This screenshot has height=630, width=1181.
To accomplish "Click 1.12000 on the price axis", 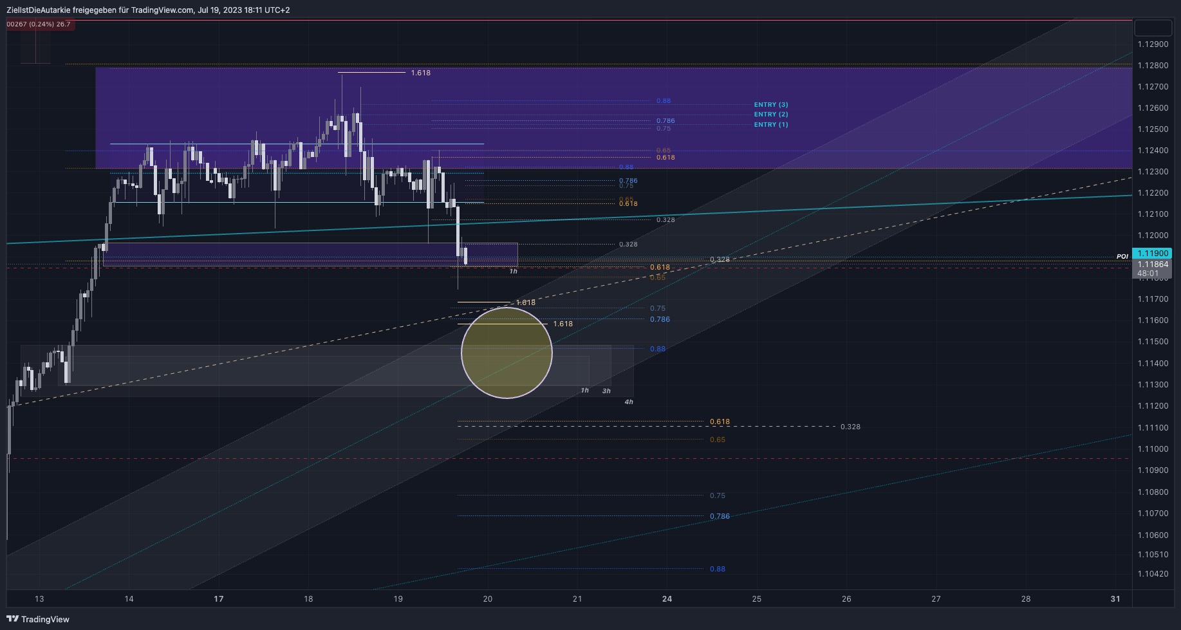I will 1153,236.
